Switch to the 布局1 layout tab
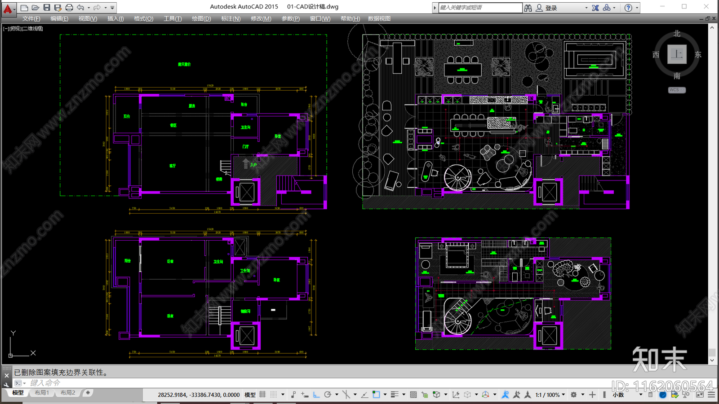Viewport: 719px width, 404px height. coord(42,393)
